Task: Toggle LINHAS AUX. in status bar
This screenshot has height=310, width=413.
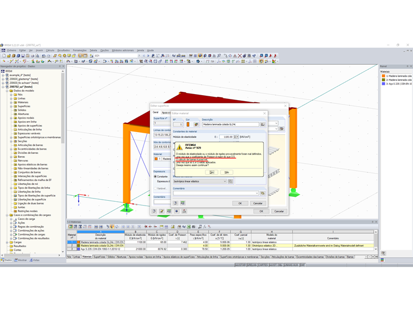Action: pos(291,265)
